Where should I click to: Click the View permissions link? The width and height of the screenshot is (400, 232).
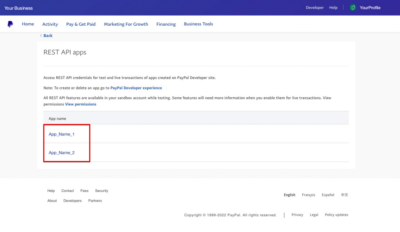click(x=80, y=104)
